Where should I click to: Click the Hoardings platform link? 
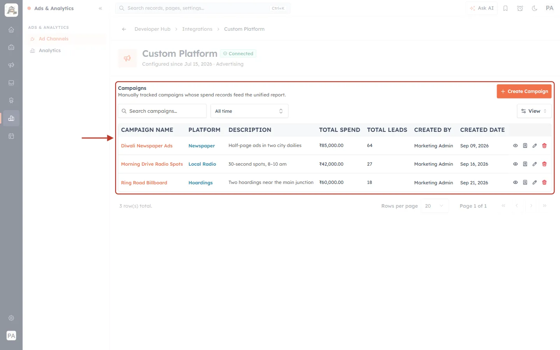(201, 183)
